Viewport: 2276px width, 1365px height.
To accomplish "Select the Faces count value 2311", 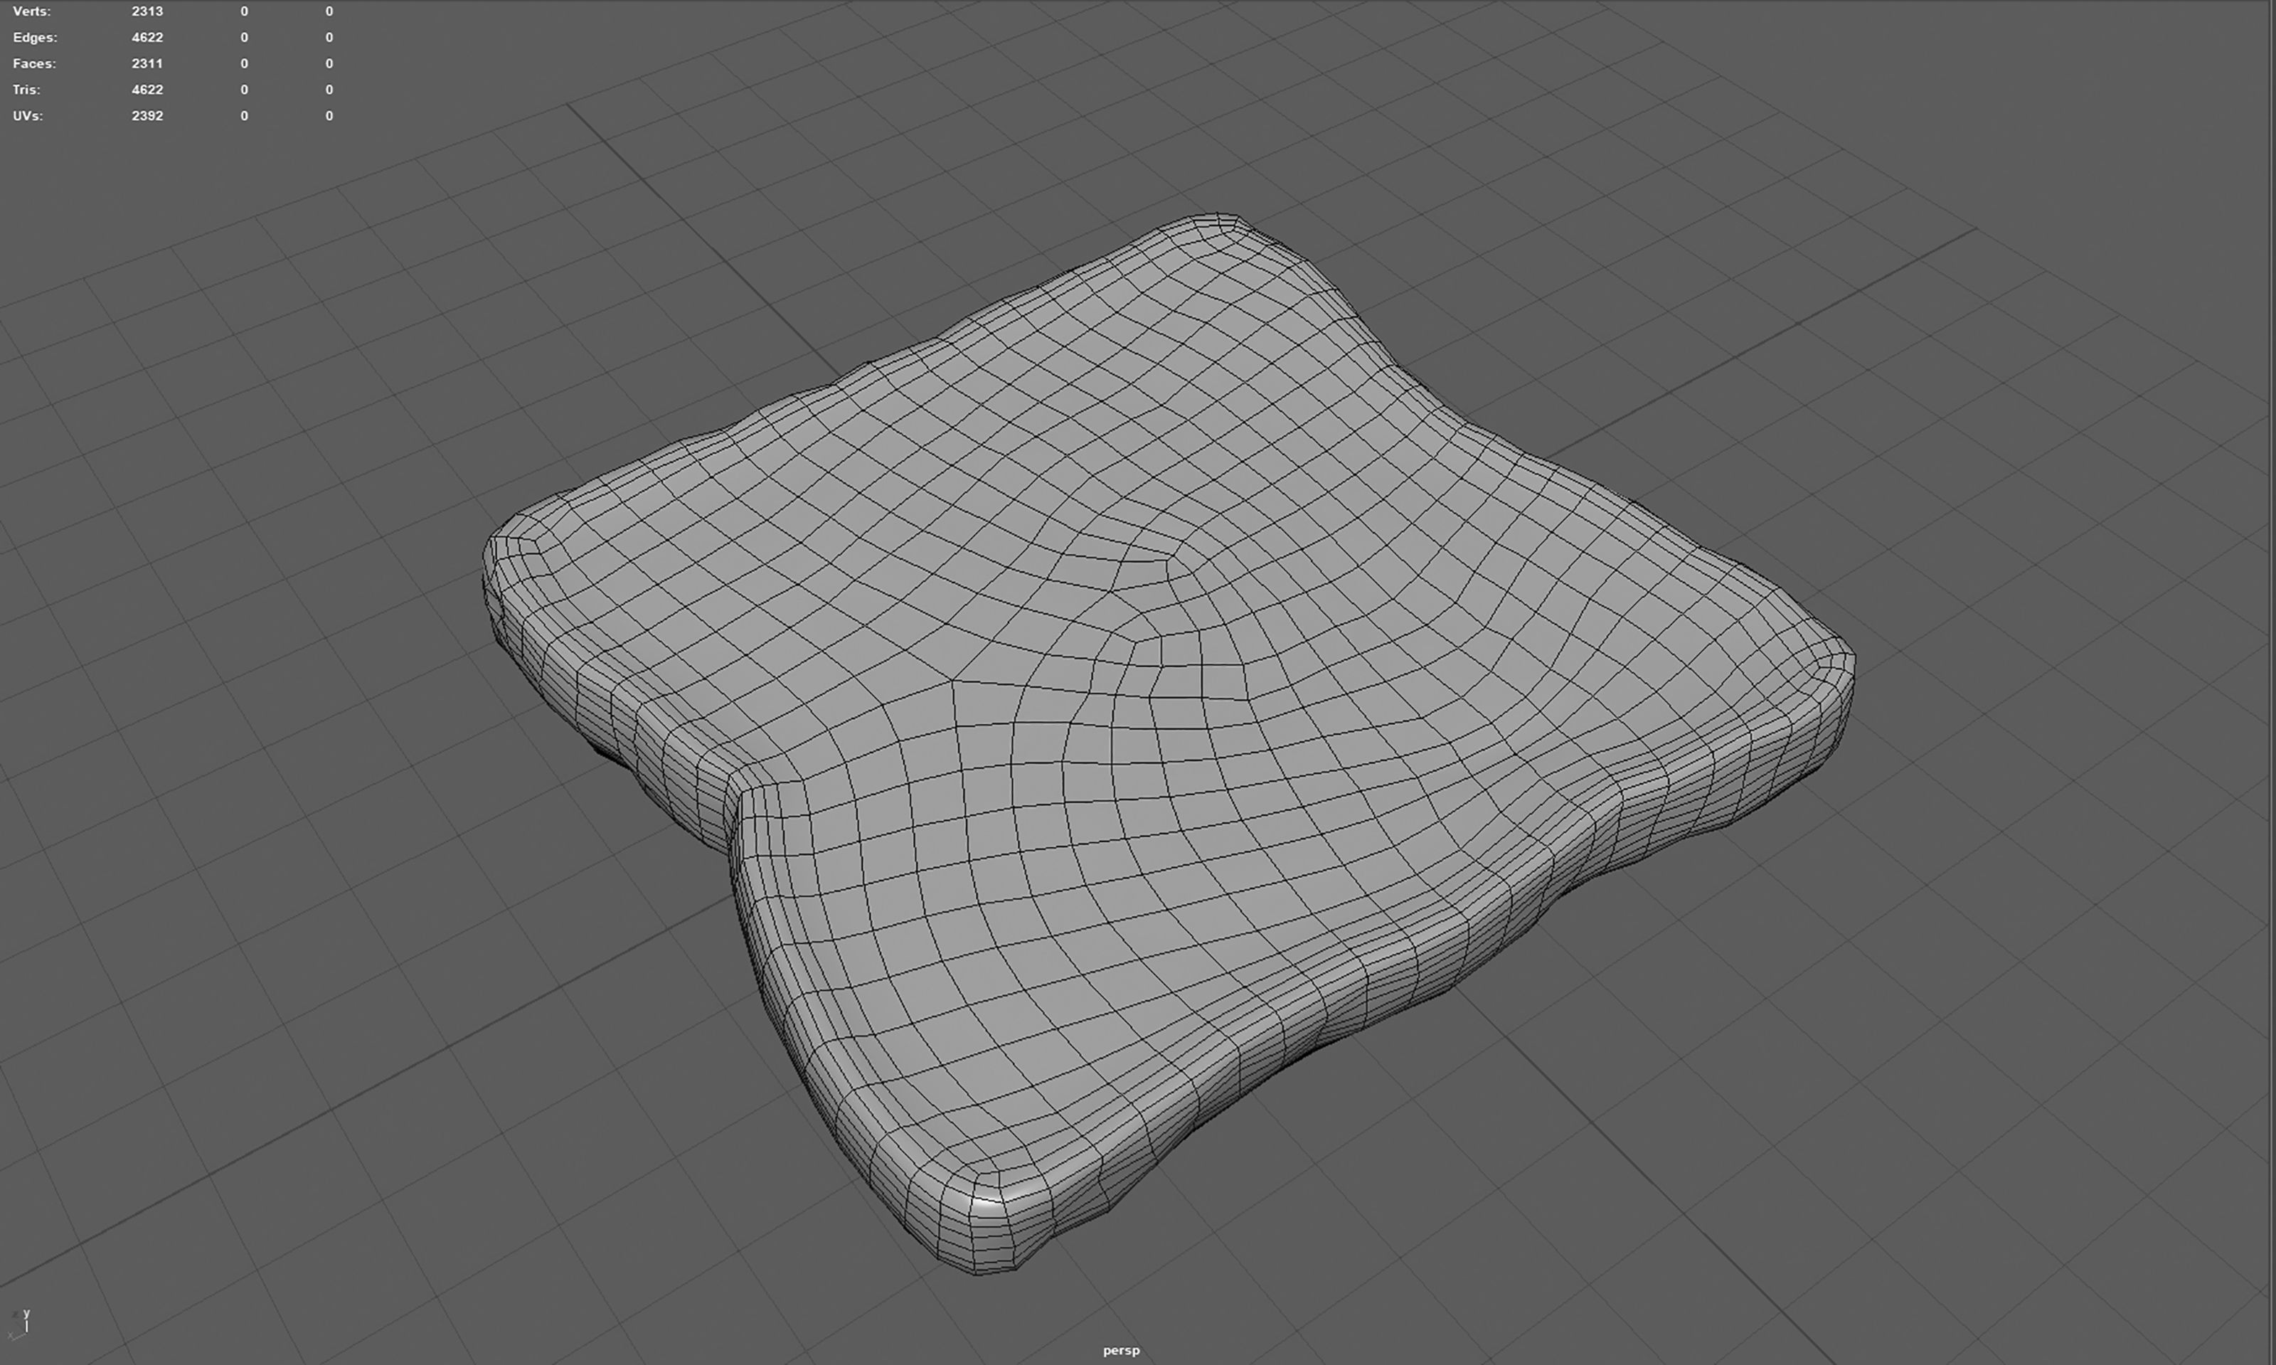I will 147,63.
